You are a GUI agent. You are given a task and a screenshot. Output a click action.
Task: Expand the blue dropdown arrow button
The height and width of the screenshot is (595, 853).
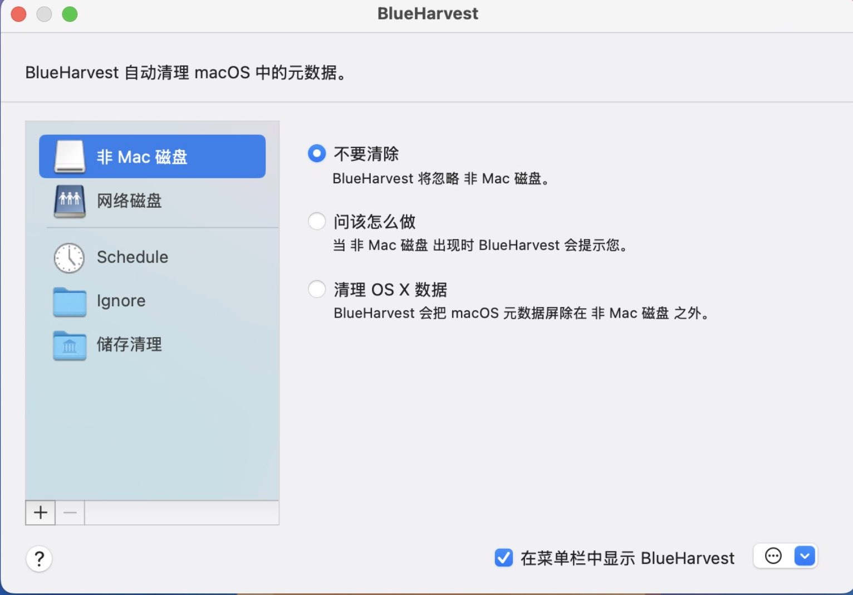coord(805,556)
